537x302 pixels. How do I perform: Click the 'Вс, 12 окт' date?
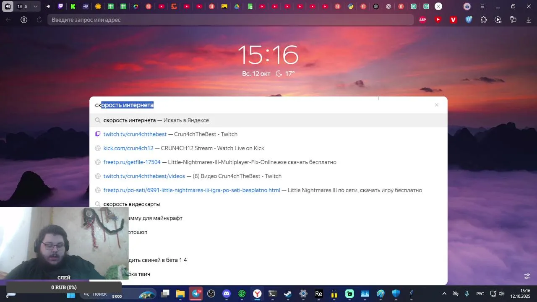(256, 73)
